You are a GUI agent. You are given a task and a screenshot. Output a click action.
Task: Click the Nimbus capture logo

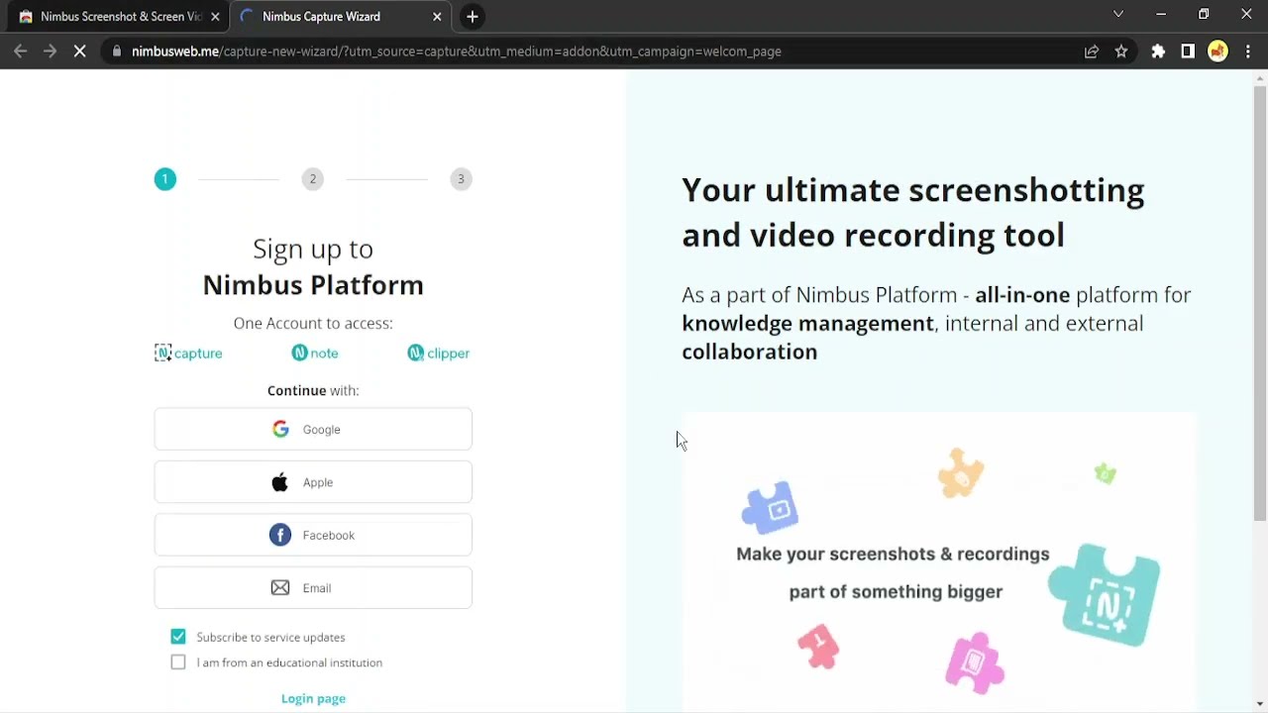(x=188, y=354)
